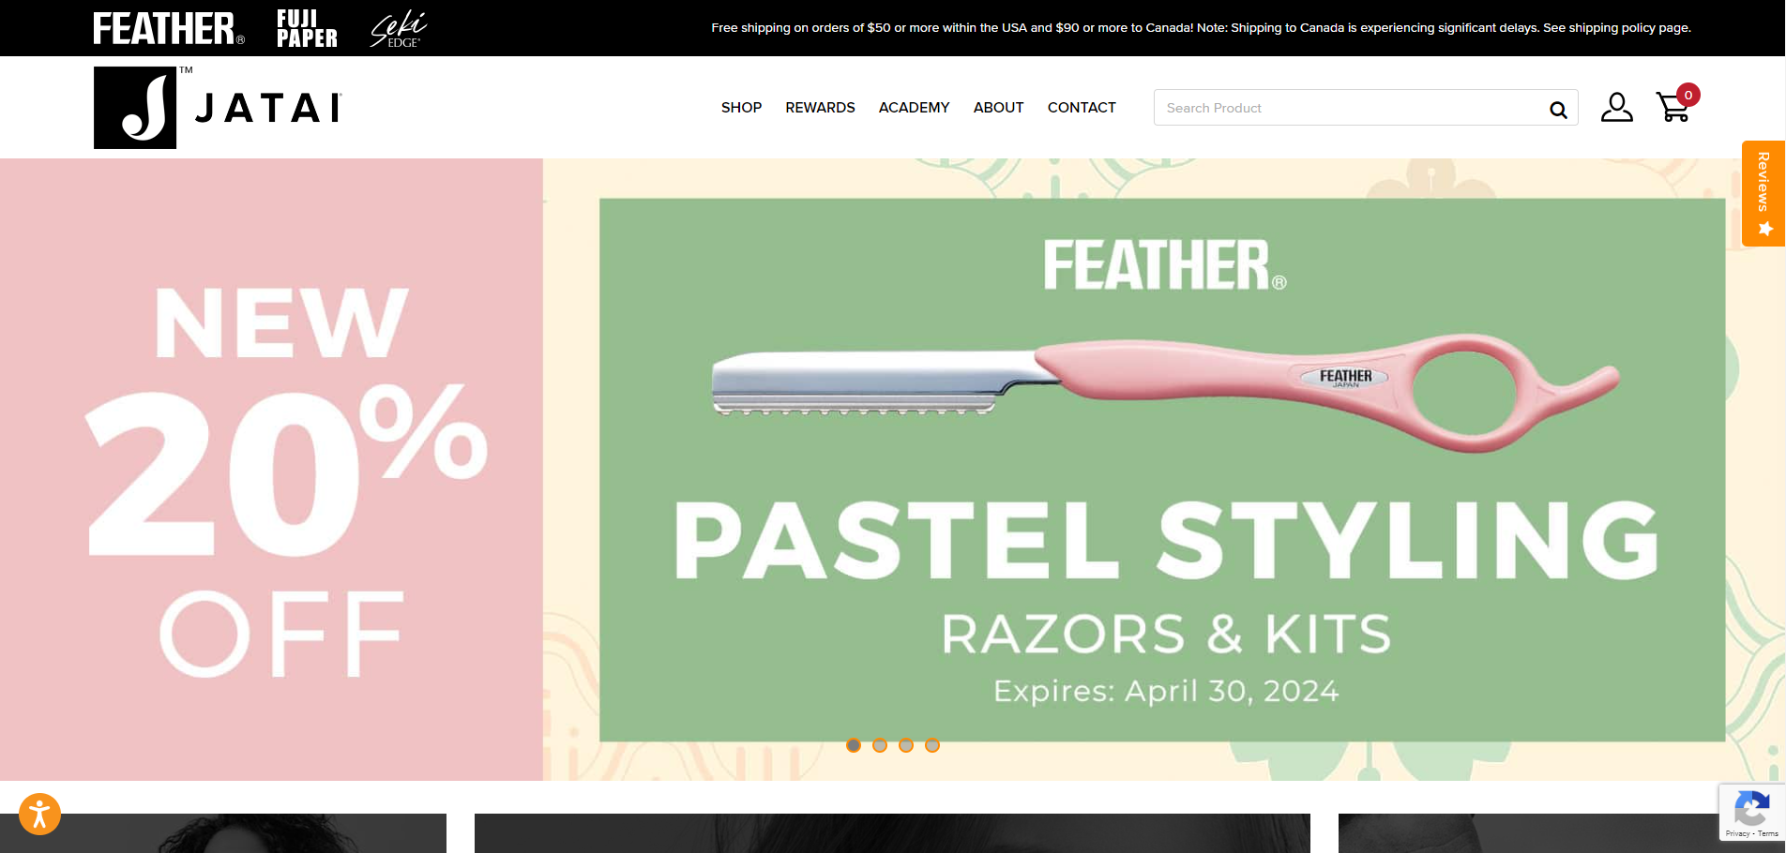Select the first carousel slide dot

pos(854,745)
